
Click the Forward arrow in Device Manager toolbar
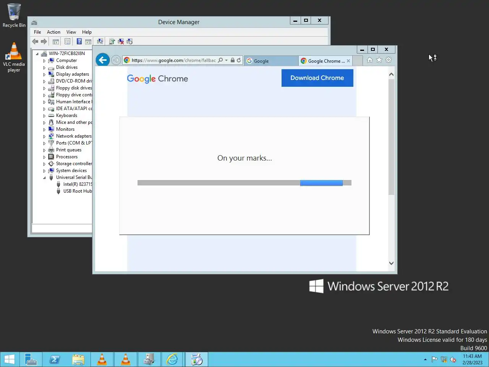tap(44, 41)
